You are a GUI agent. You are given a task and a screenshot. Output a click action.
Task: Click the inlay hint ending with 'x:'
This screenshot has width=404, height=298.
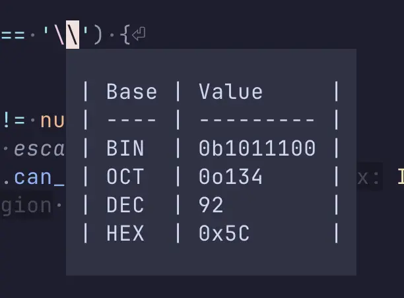click(x=368, y=177)
